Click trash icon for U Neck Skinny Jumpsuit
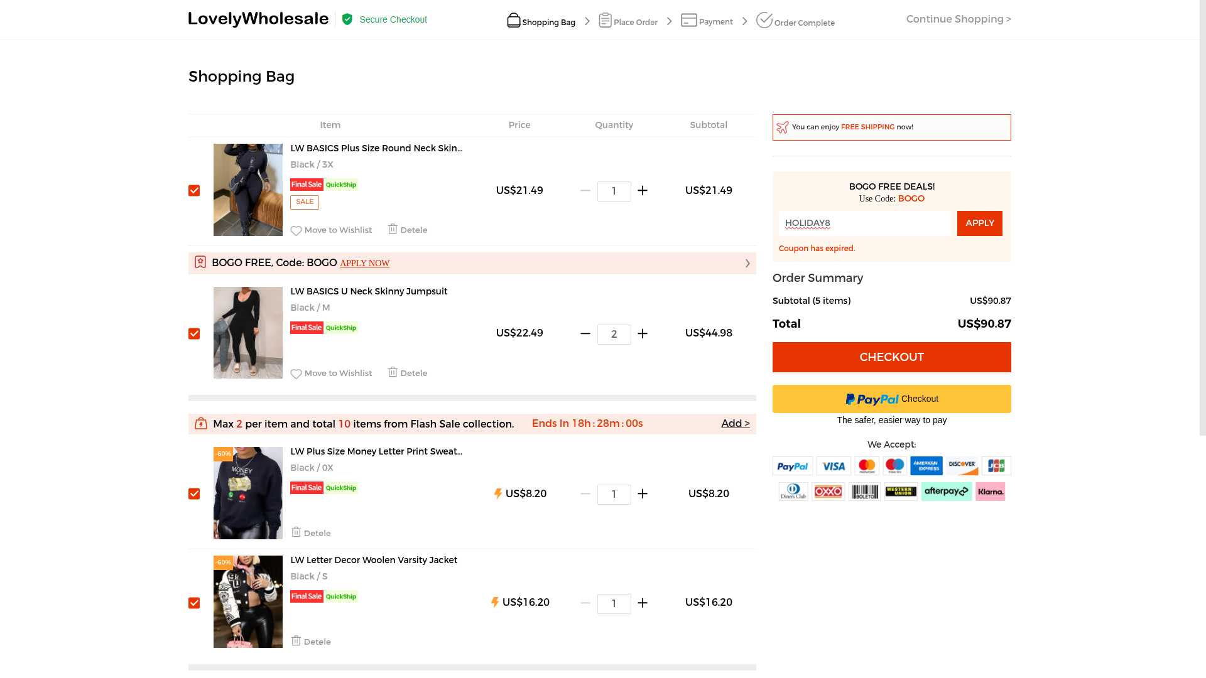This screenshot has width=1206, height=678. click(x=393, y=372)
